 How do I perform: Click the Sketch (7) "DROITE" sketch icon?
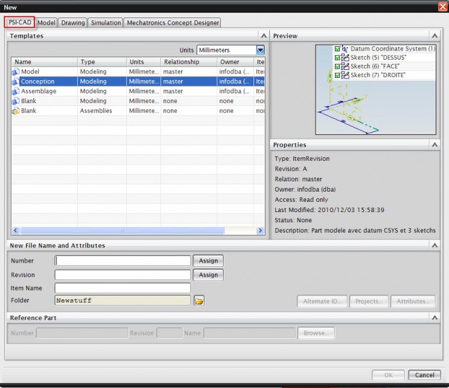click(345, 75)
